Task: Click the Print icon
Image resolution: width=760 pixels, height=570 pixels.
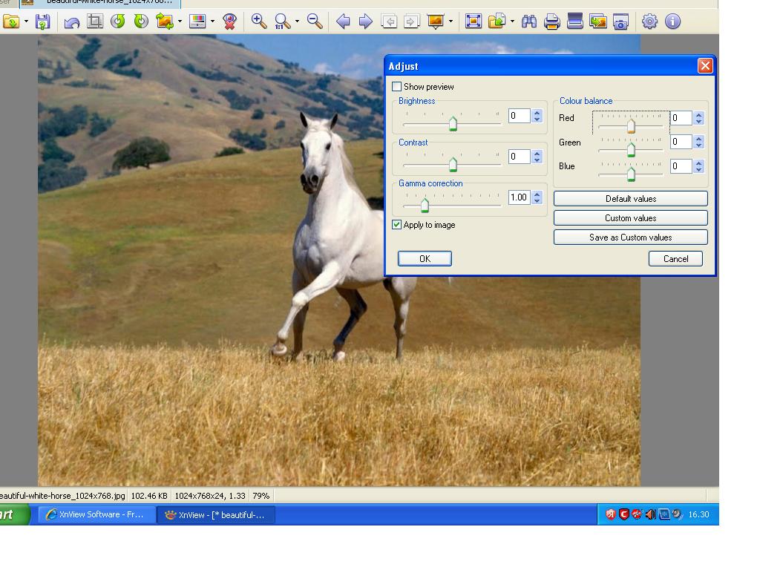Action: (552, 22)
